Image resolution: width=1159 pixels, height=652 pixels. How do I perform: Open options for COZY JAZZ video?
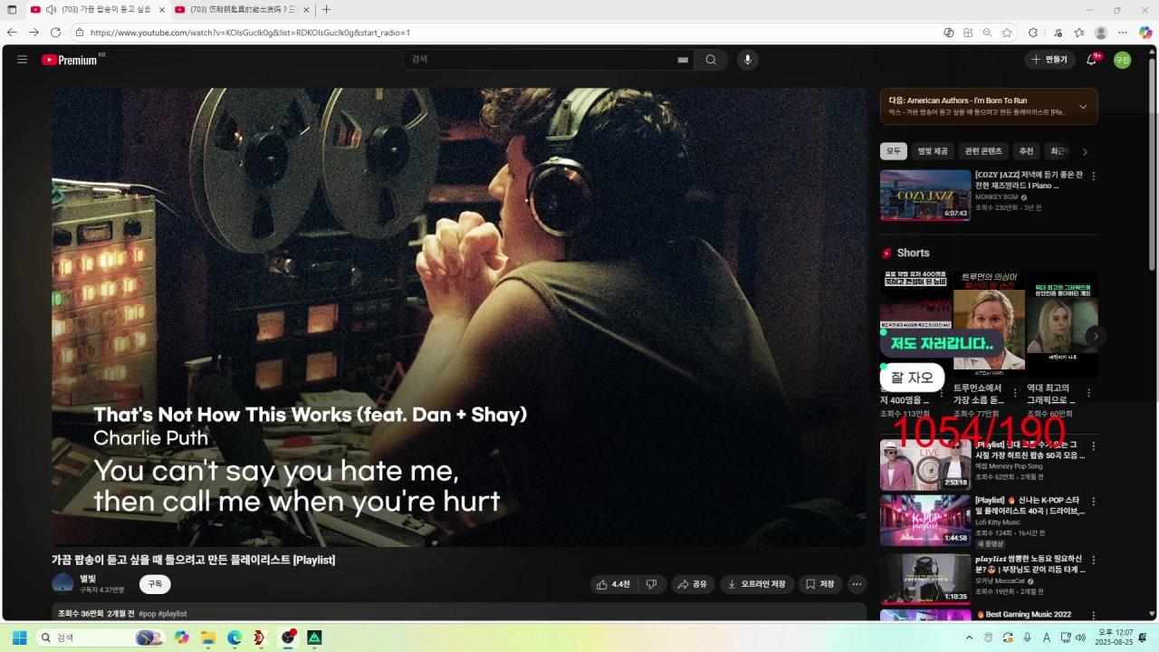(1093, 177)
